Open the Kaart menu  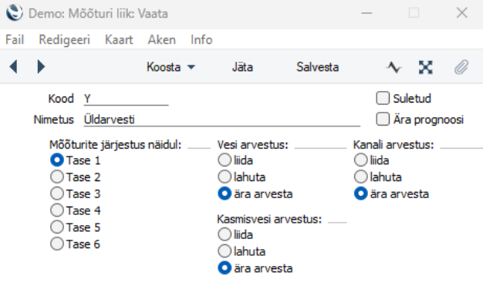119,40
